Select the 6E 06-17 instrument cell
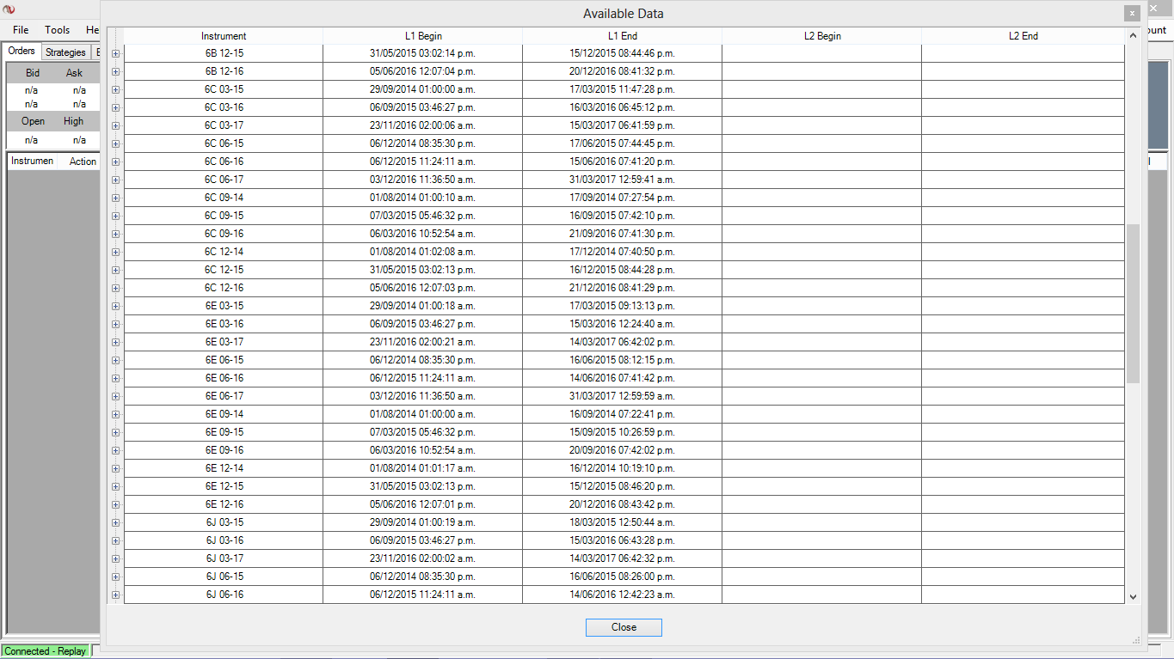This screenshot has width=1174, height=659. [224, 396]
